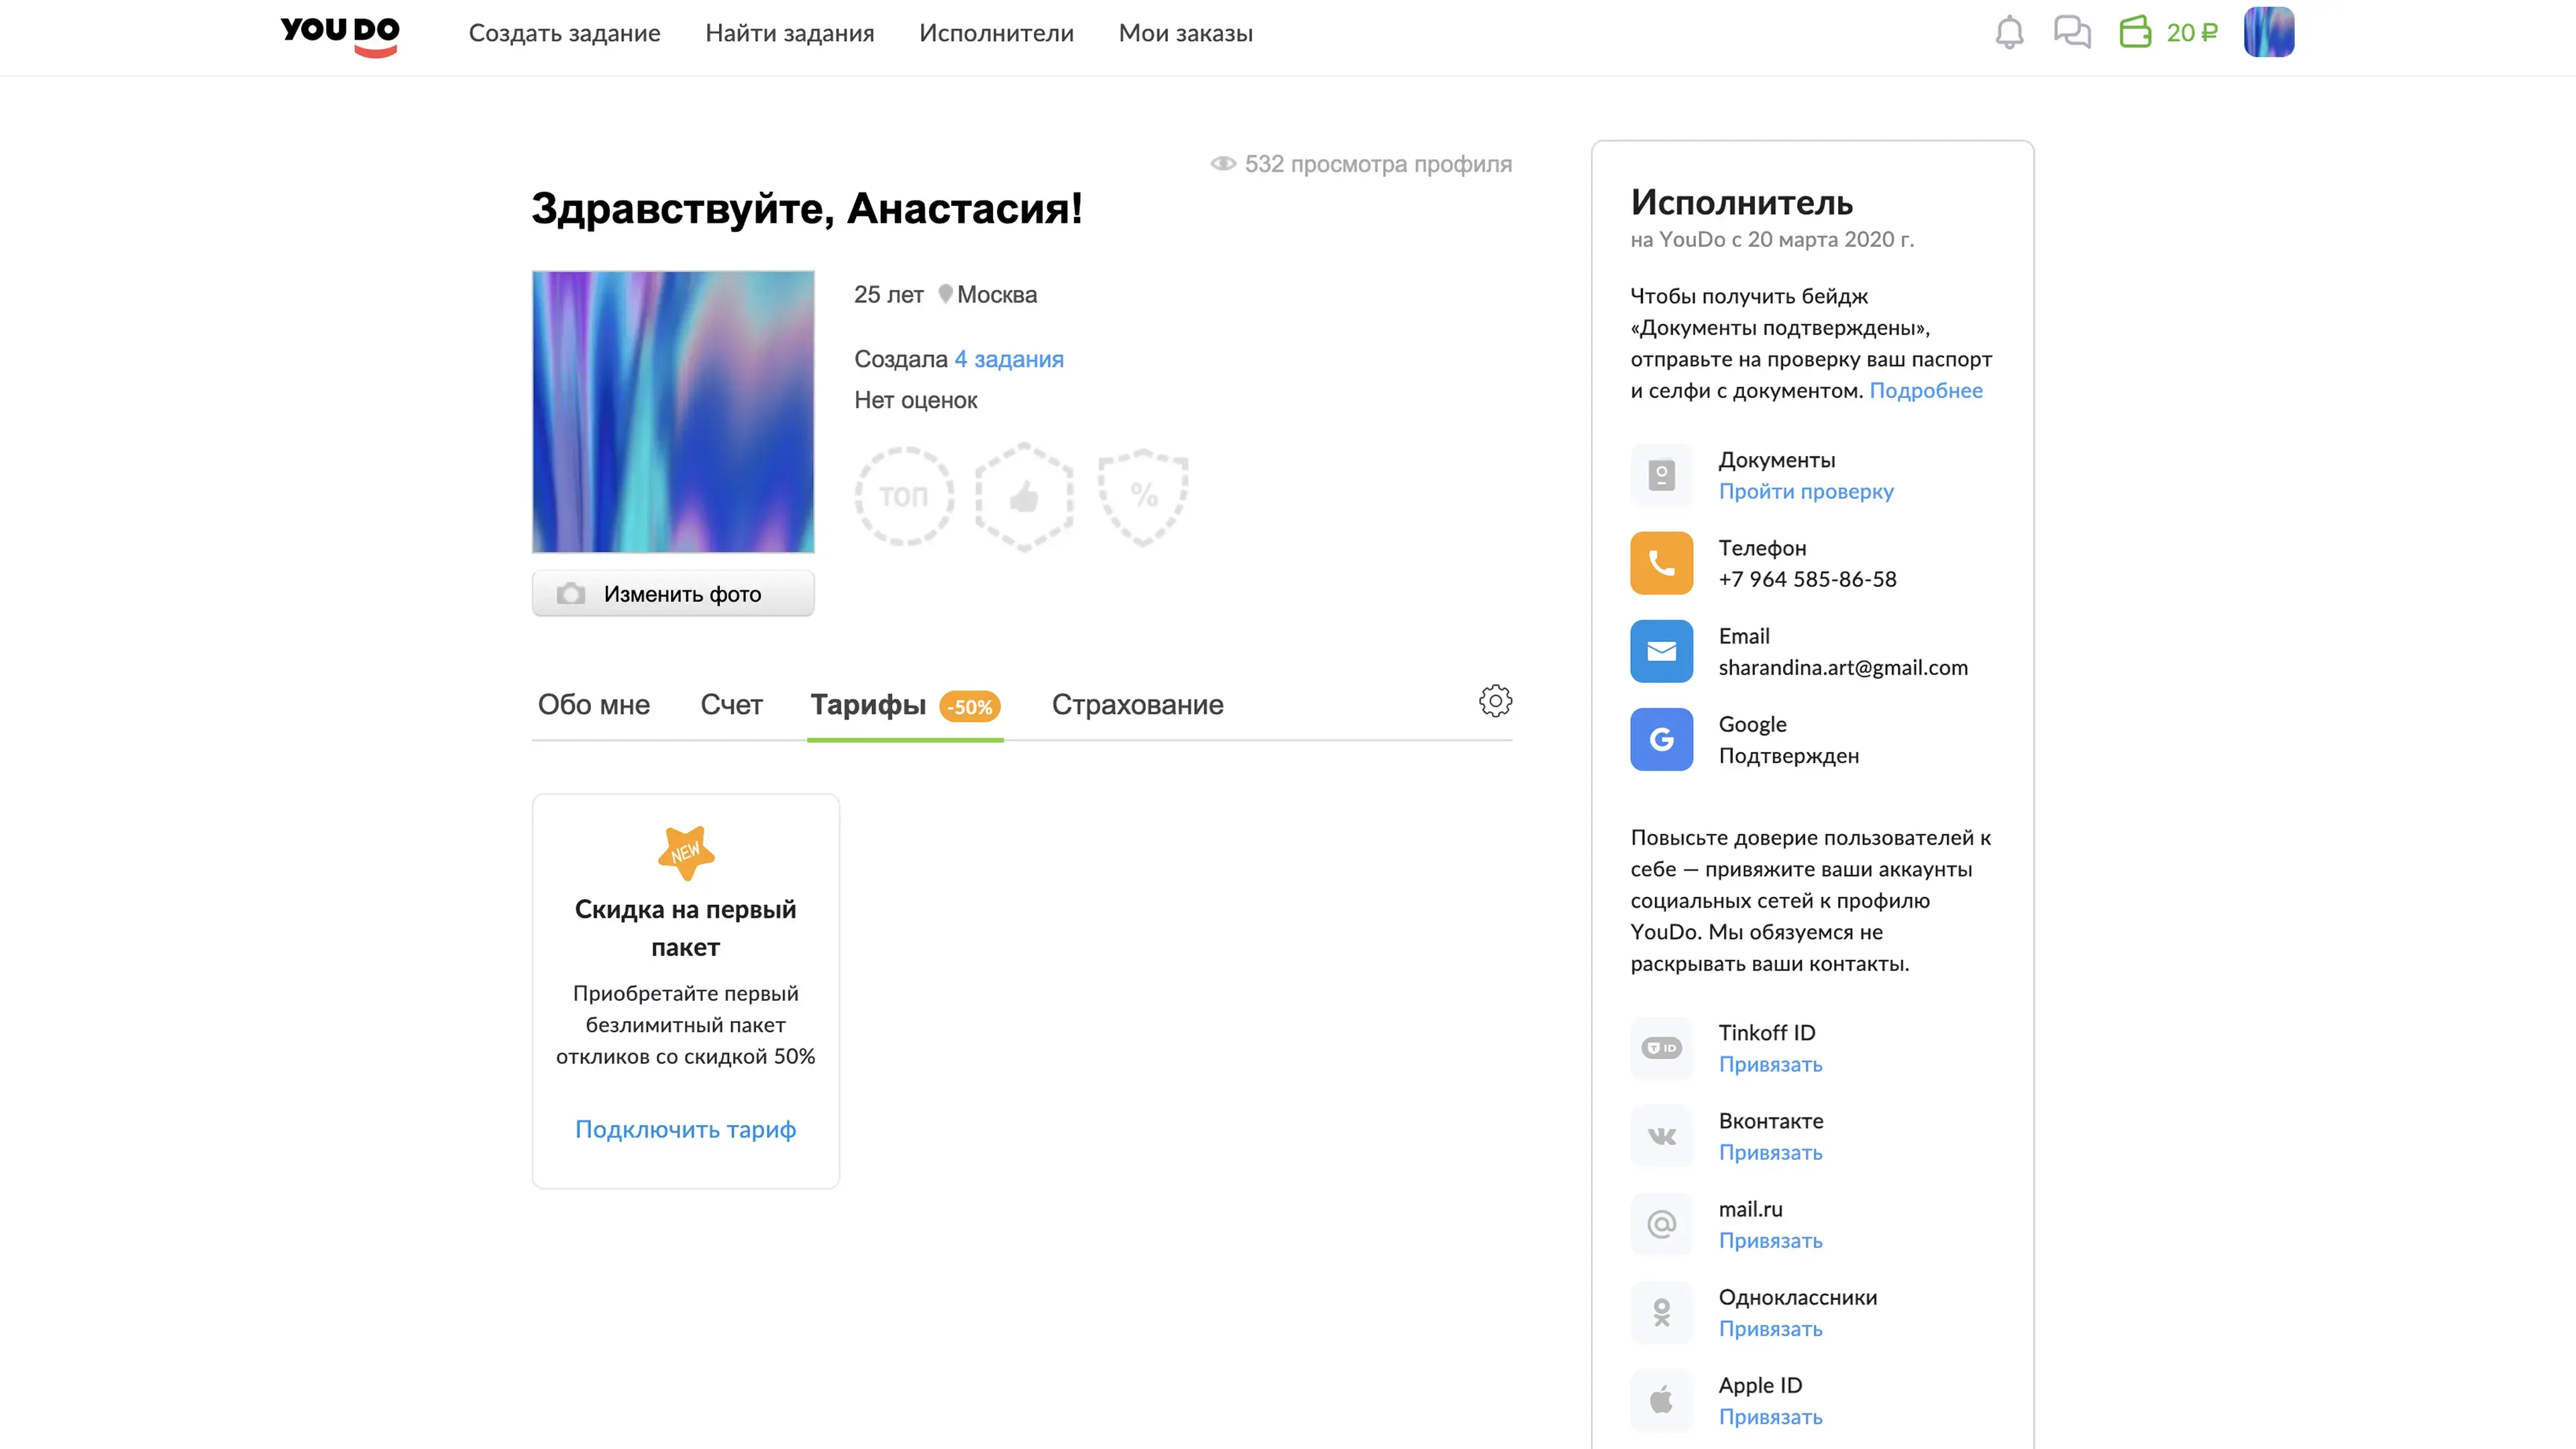Open user avatar menu in header

pyautogui.click(x=2268, y=33)
